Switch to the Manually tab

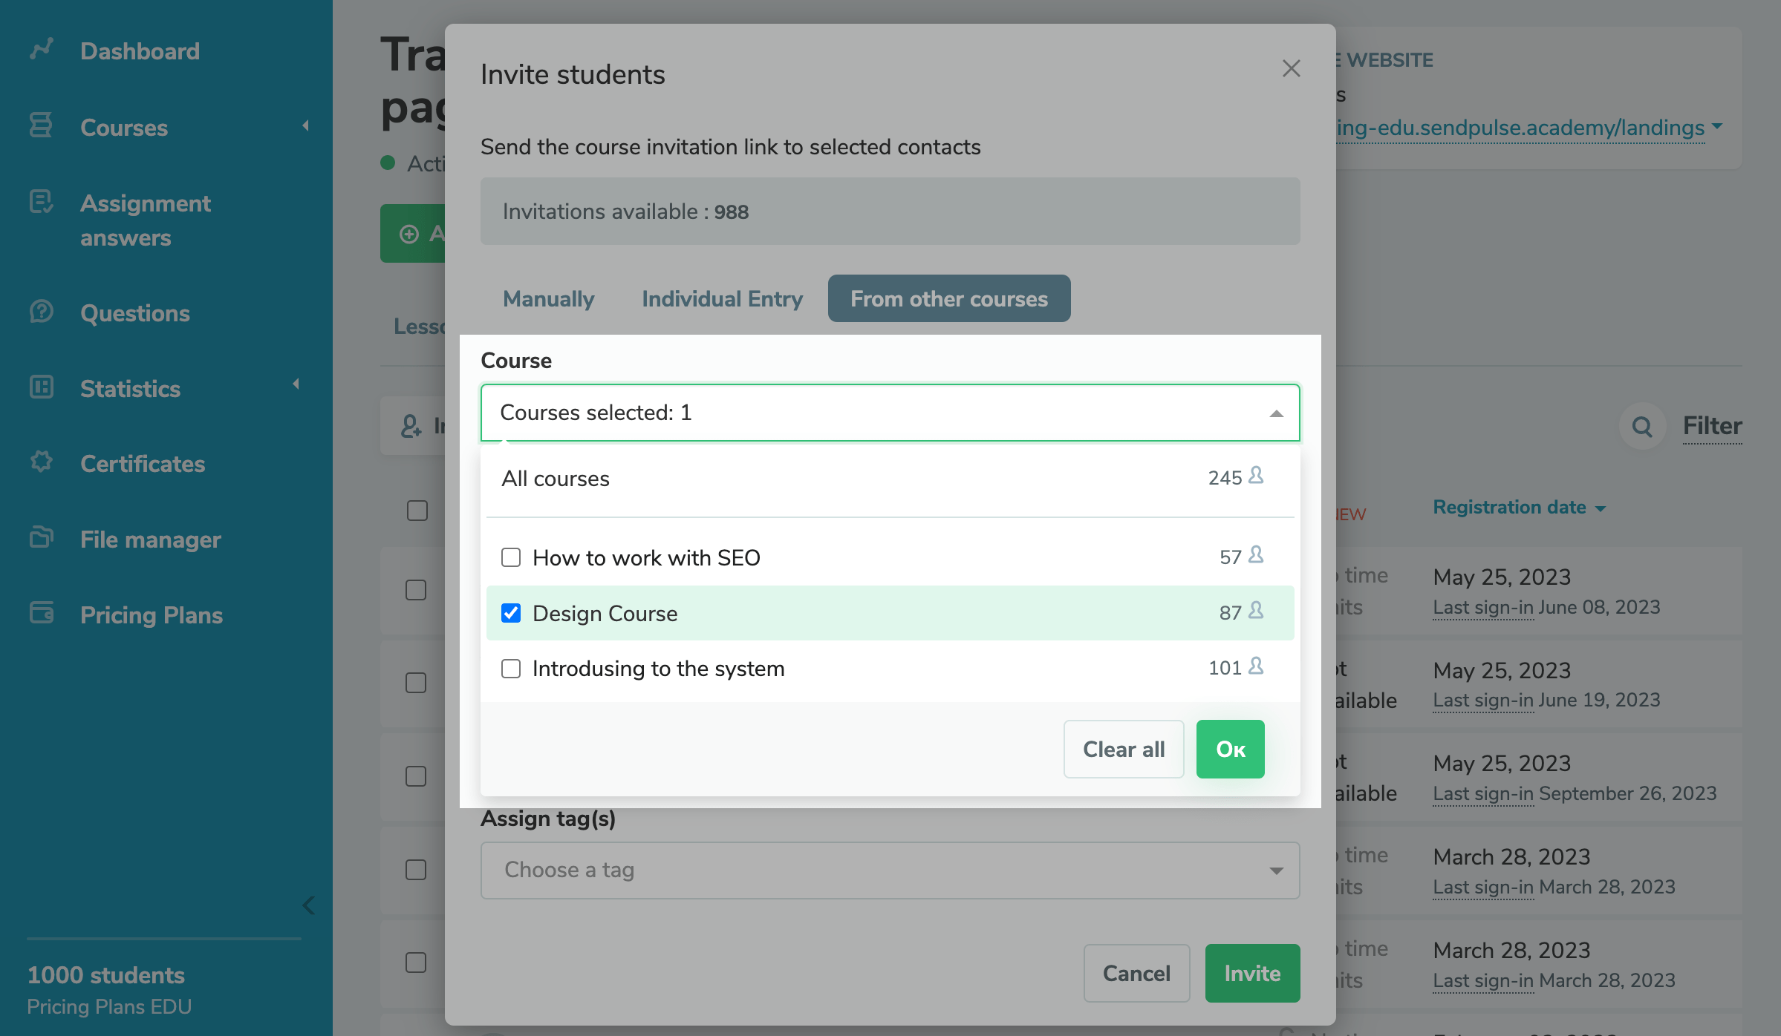click(548, 298)
